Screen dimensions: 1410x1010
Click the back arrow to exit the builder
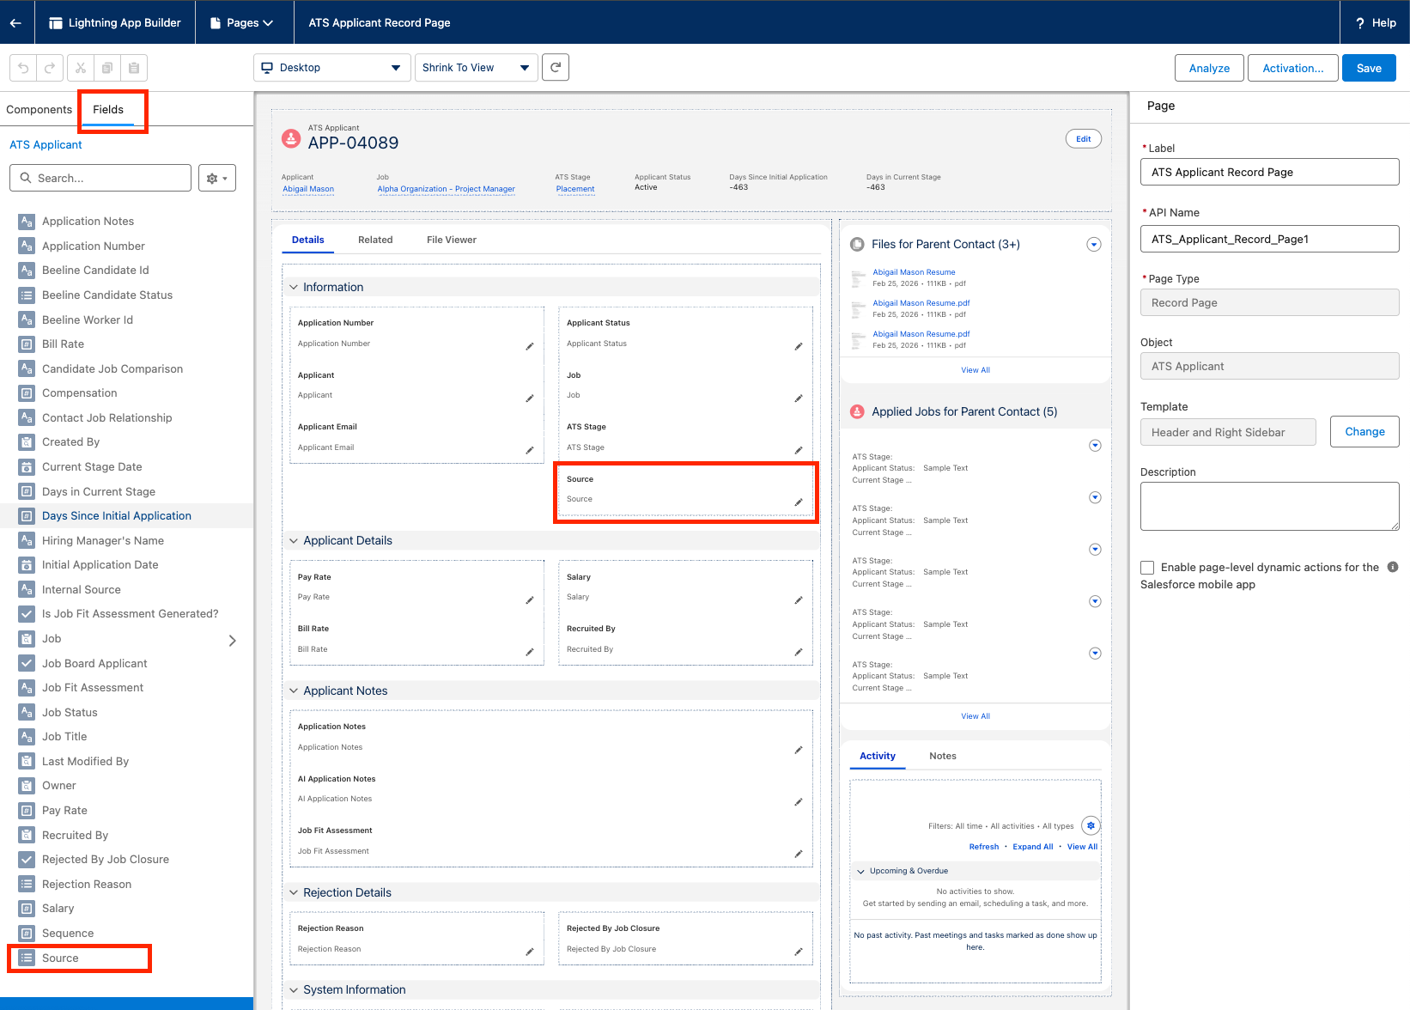tap(15, 22)
